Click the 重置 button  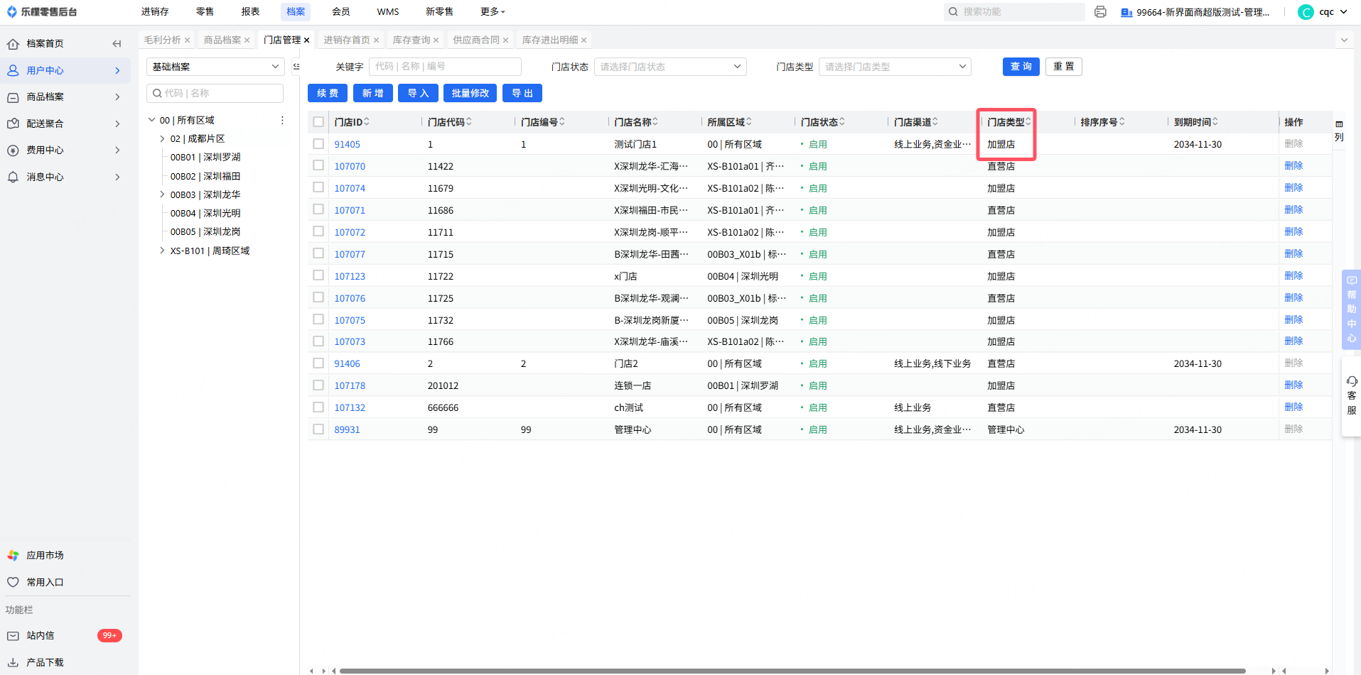(1064, 67)
